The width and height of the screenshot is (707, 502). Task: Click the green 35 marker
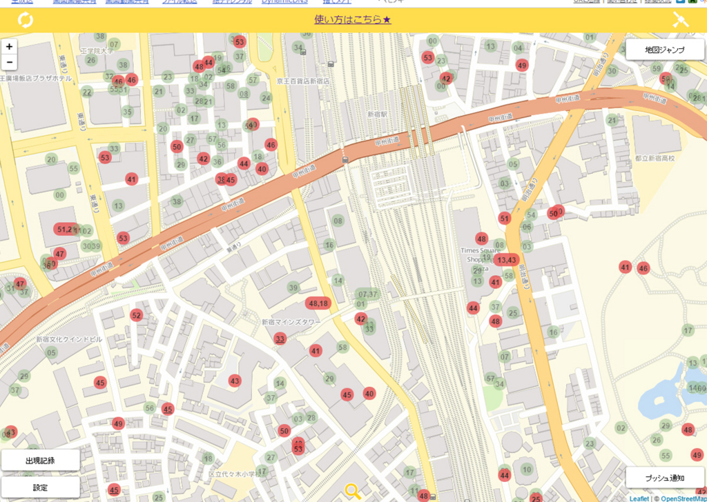(128, 112)
